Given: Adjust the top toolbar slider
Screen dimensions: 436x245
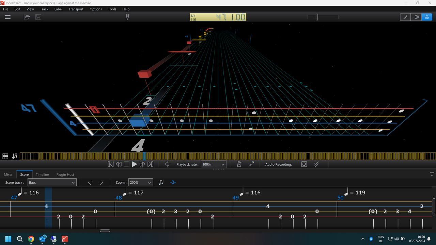Looking at the screenshot, I should (323, 17).
